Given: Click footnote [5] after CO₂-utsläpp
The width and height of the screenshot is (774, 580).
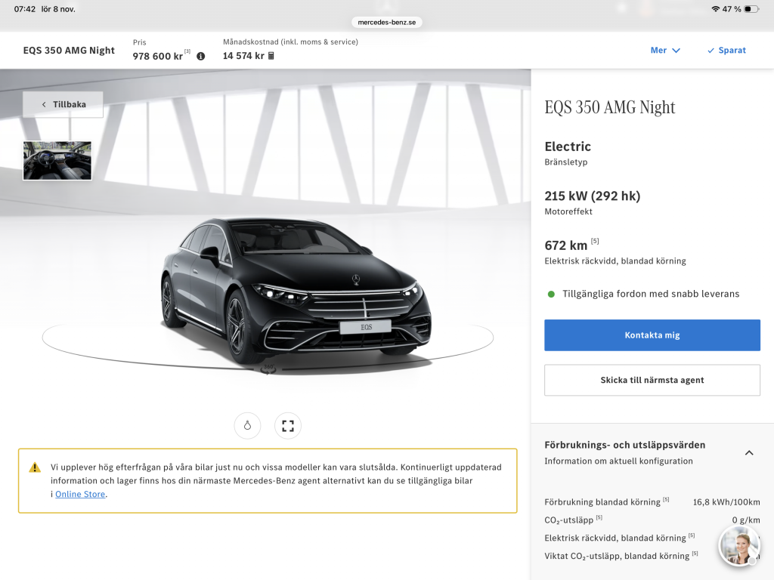Looking at the screenshot, I should [x=599, y=517].
